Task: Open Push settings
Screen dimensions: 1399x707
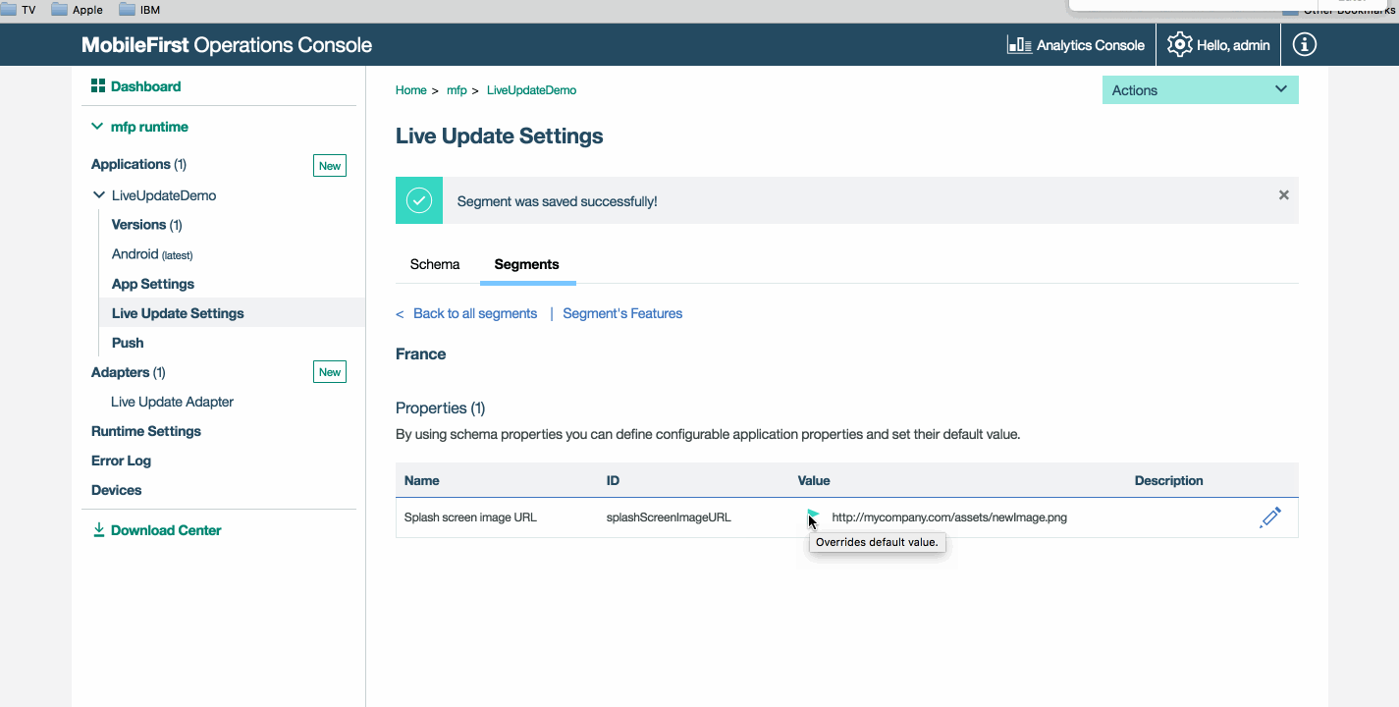Action: (128, 343)
